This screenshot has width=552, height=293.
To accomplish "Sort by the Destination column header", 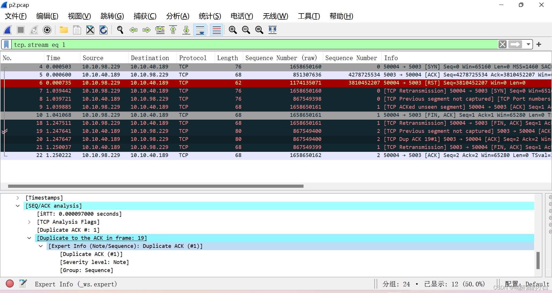I will 153,58.
